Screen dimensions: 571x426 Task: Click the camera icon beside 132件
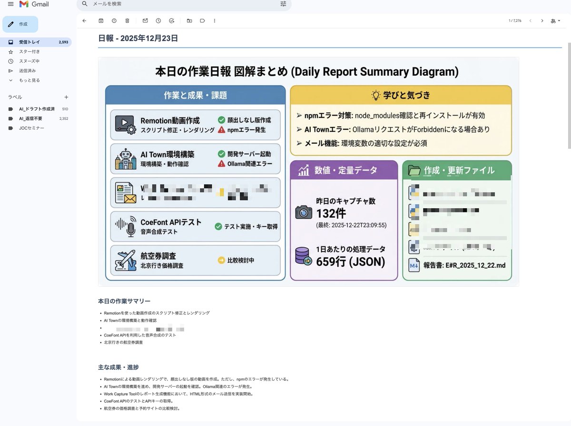coord(304,212)
